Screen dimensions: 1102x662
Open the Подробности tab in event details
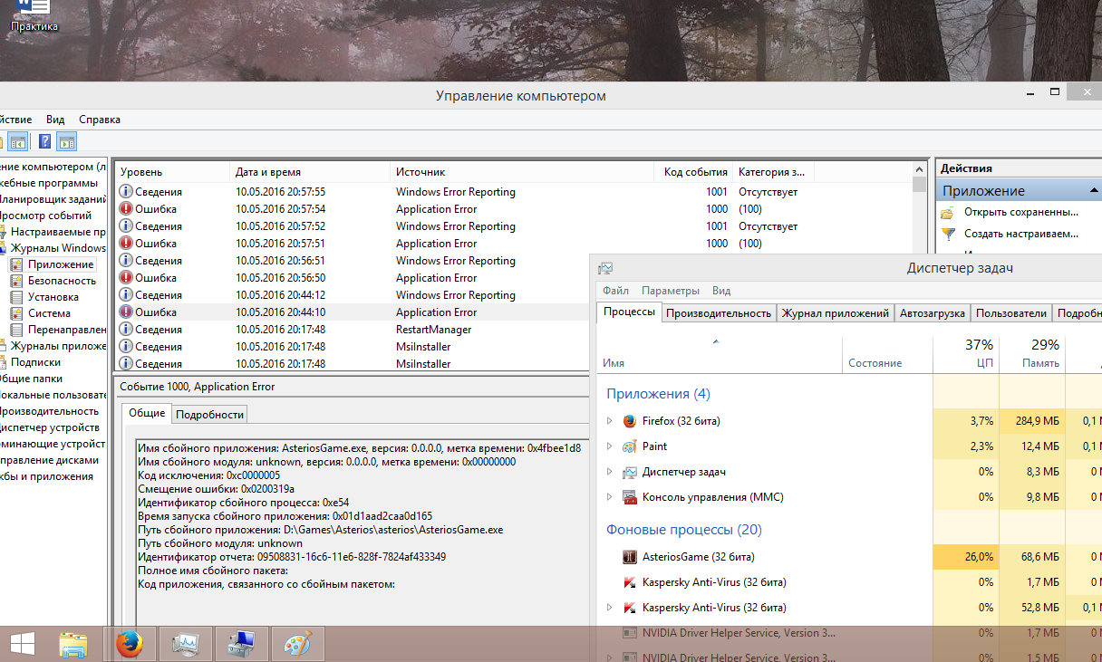(209, 415)
